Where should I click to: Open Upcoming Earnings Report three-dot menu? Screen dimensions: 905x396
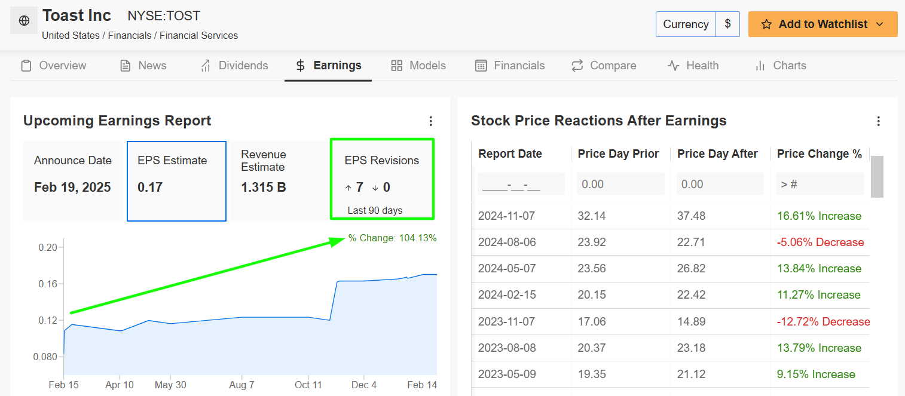[x=431, y=121]
